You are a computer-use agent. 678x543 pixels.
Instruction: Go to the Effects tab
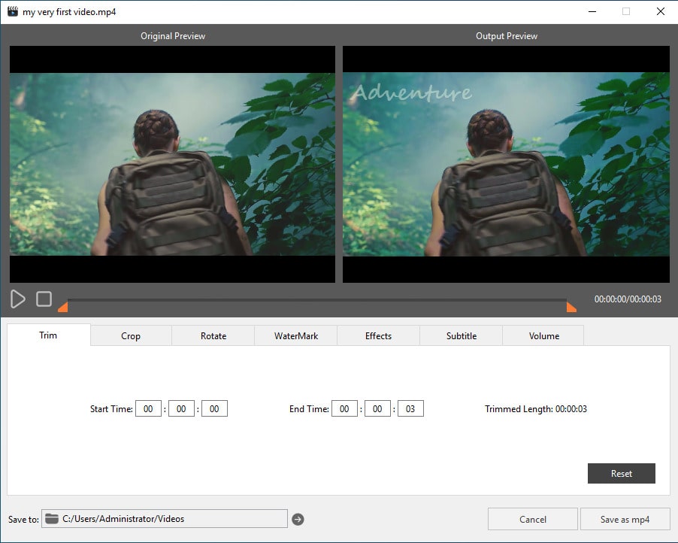coord(379,335)
